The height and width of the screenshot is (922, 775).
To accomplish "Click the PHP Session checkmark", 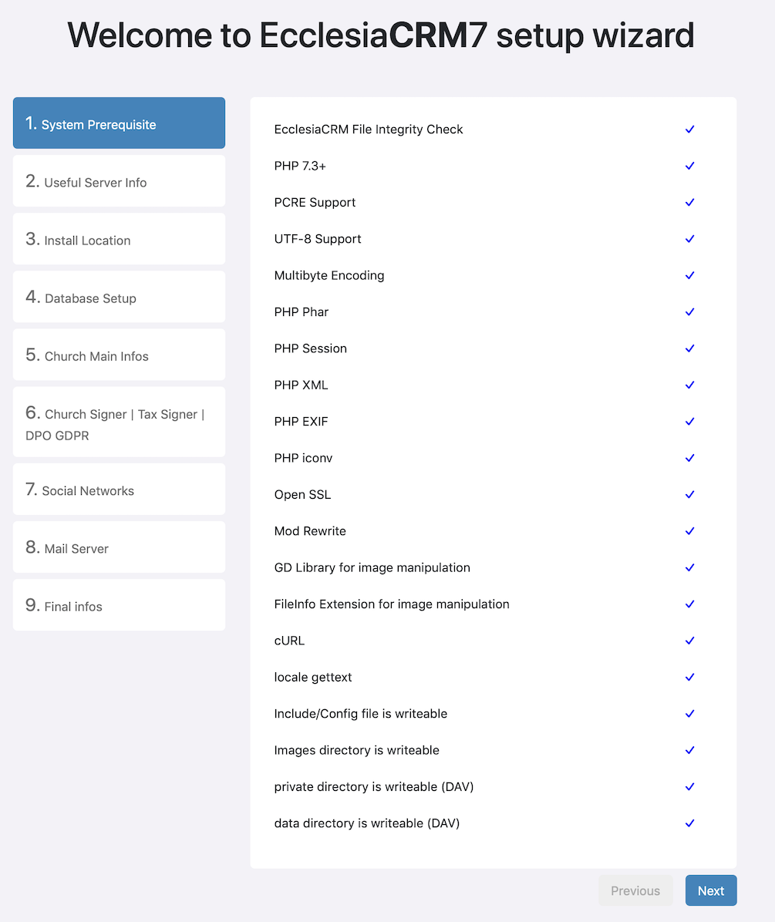I will 689,348.
